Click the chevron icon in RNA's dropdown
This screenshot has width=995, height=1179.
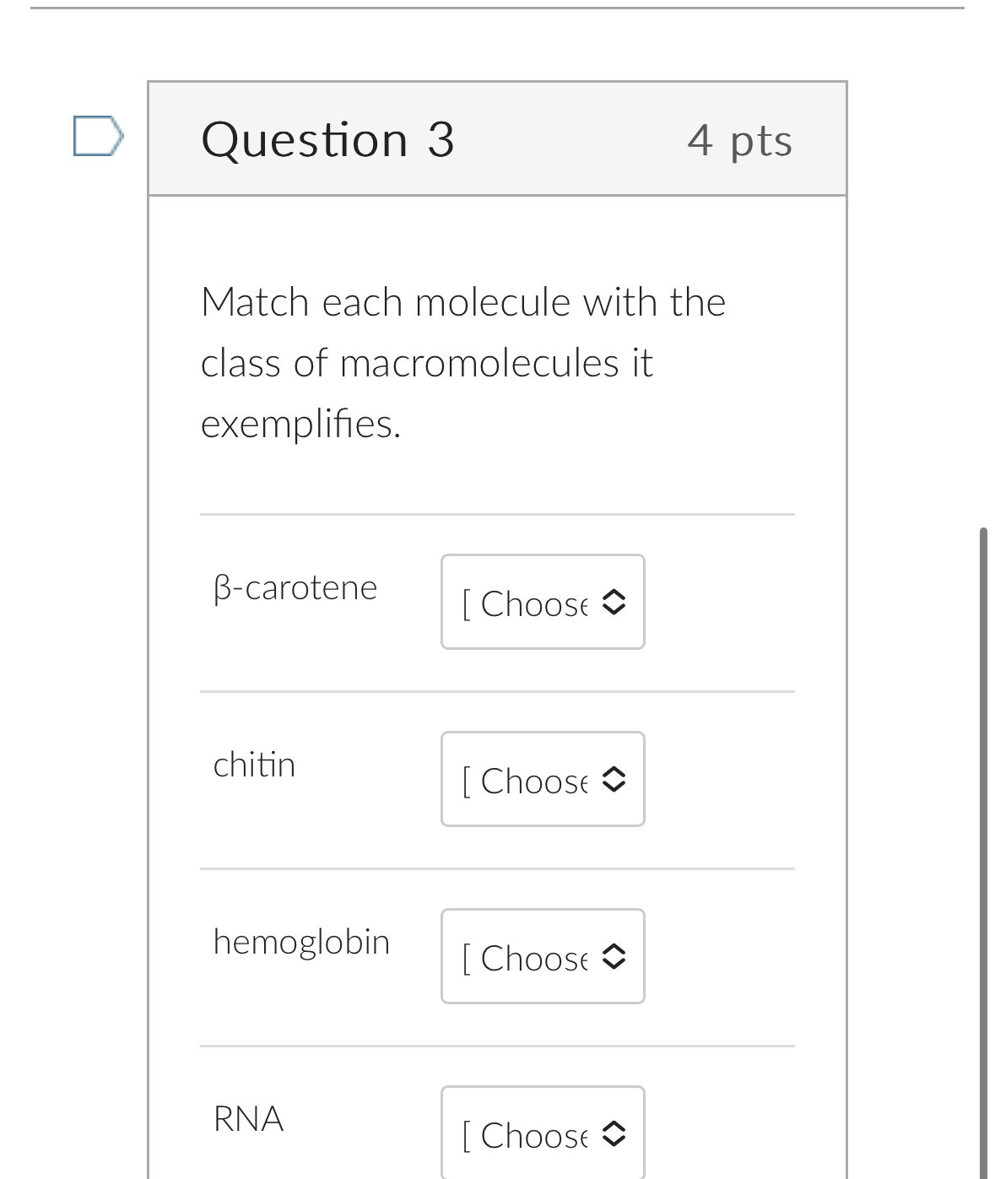[x=614, y=1134]
